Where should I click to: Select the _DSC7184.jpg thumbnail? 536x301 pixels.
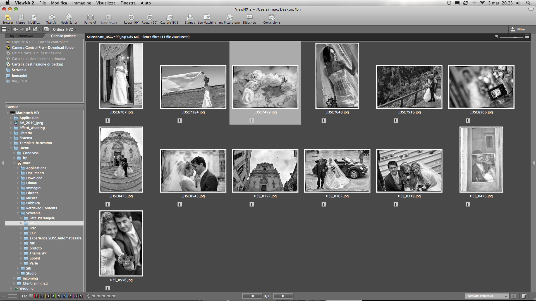[193, 87]
